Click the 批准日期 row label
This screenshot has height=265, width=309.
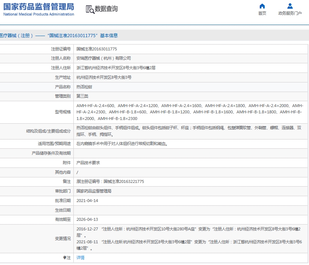pos(63,201)
